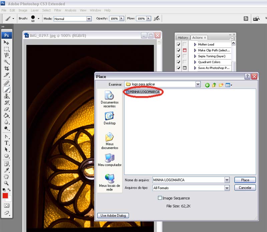Toggle the Sepia Toning action checkbox
Image resolution: width=267 pixels, height=232 pixels.
tap(178, 56)
